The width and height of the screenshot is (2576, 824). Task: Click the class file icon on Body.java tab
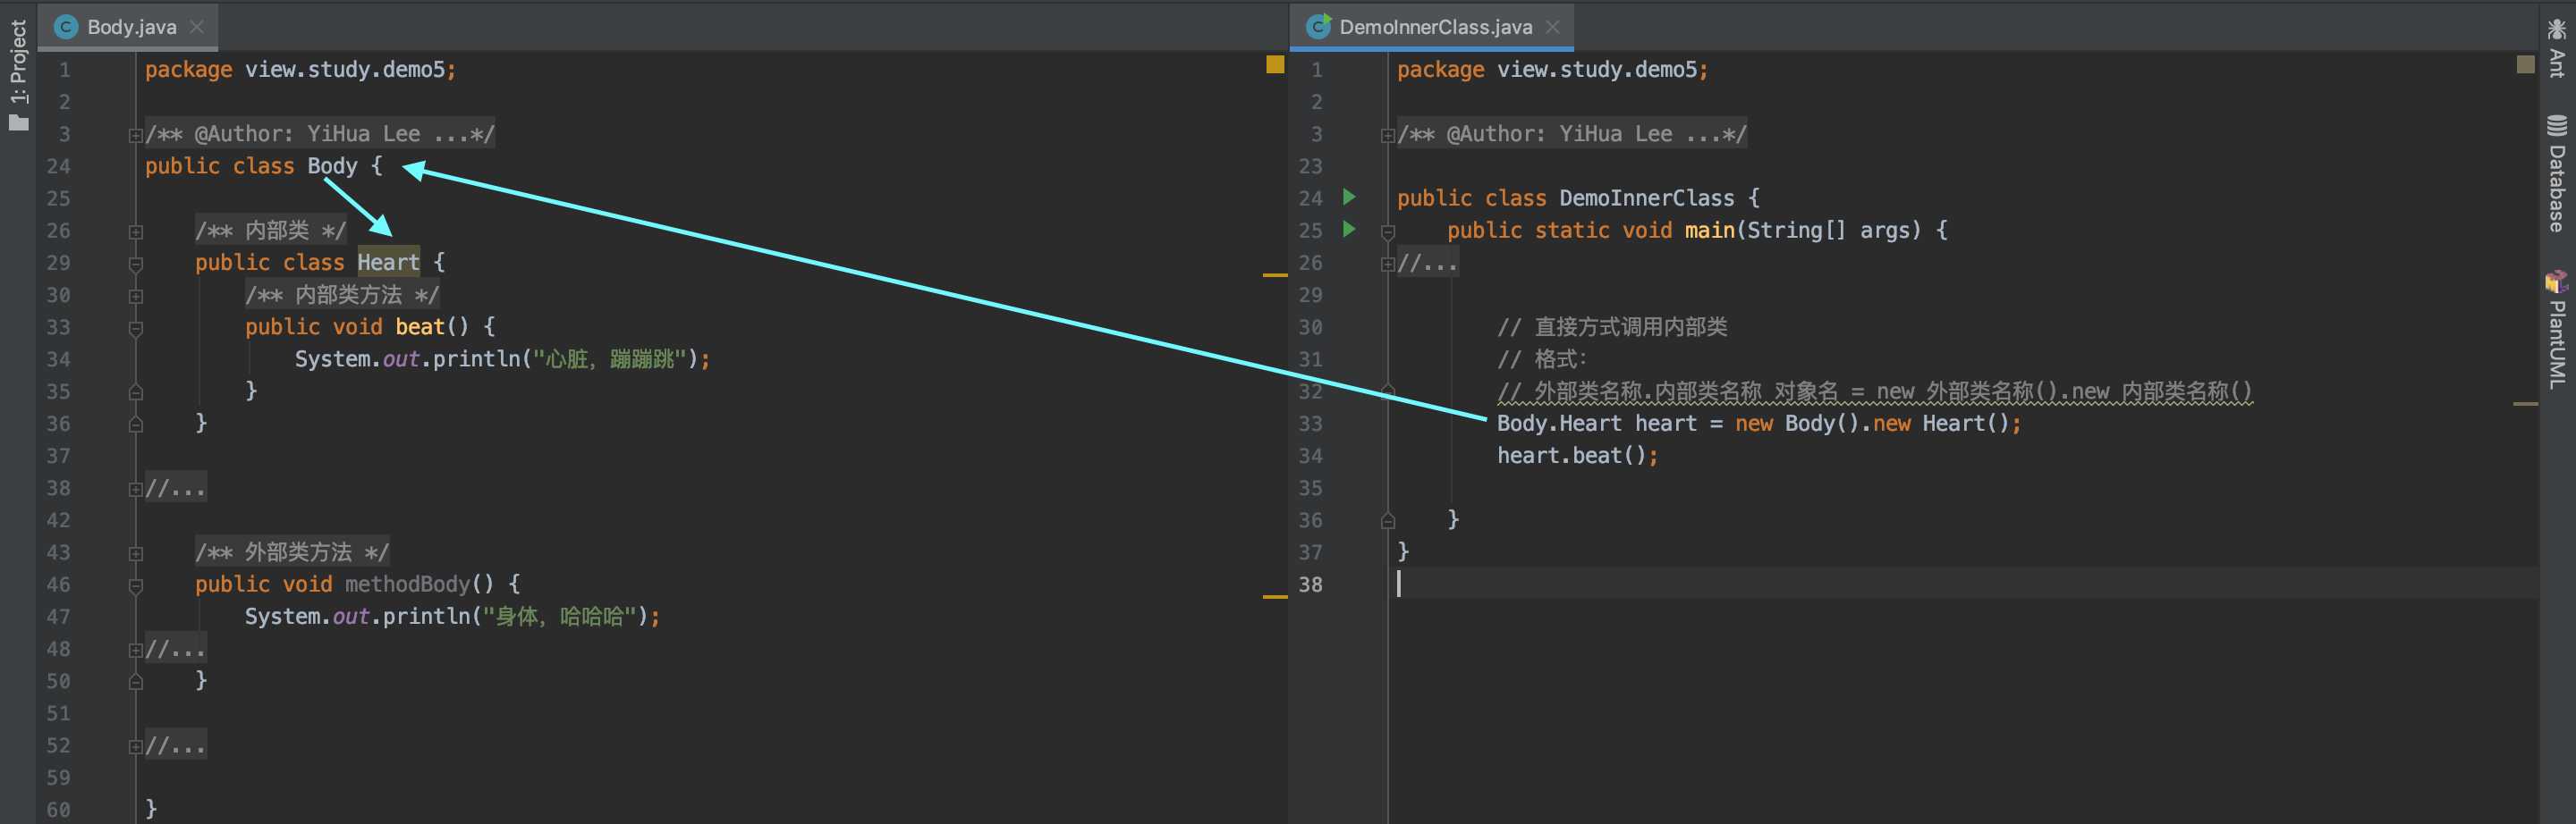[x=66, y=27]
